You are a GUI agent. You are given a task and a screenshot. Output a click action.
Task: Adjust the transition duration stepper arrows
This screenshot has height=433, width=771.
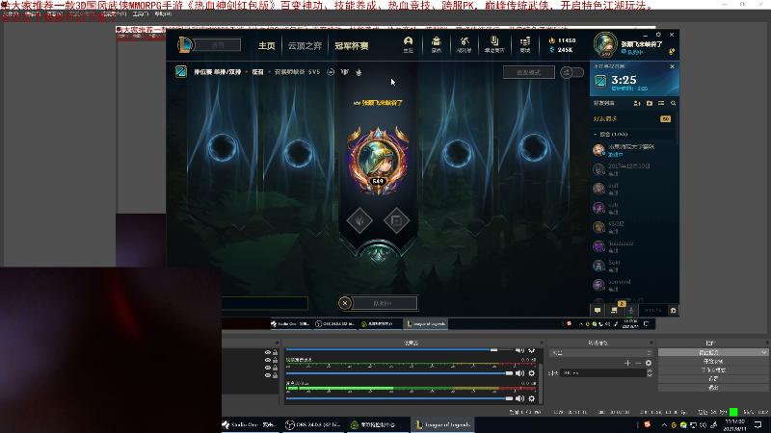coord(650,373)
